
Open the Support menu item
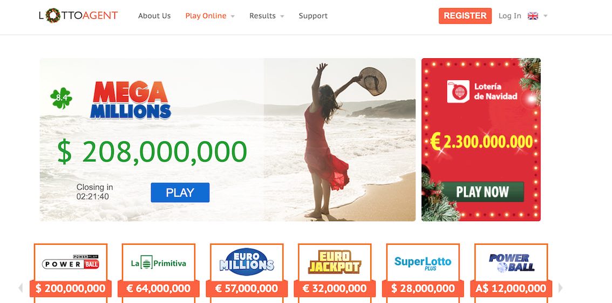pyautogui.click(x=313, y=16)
